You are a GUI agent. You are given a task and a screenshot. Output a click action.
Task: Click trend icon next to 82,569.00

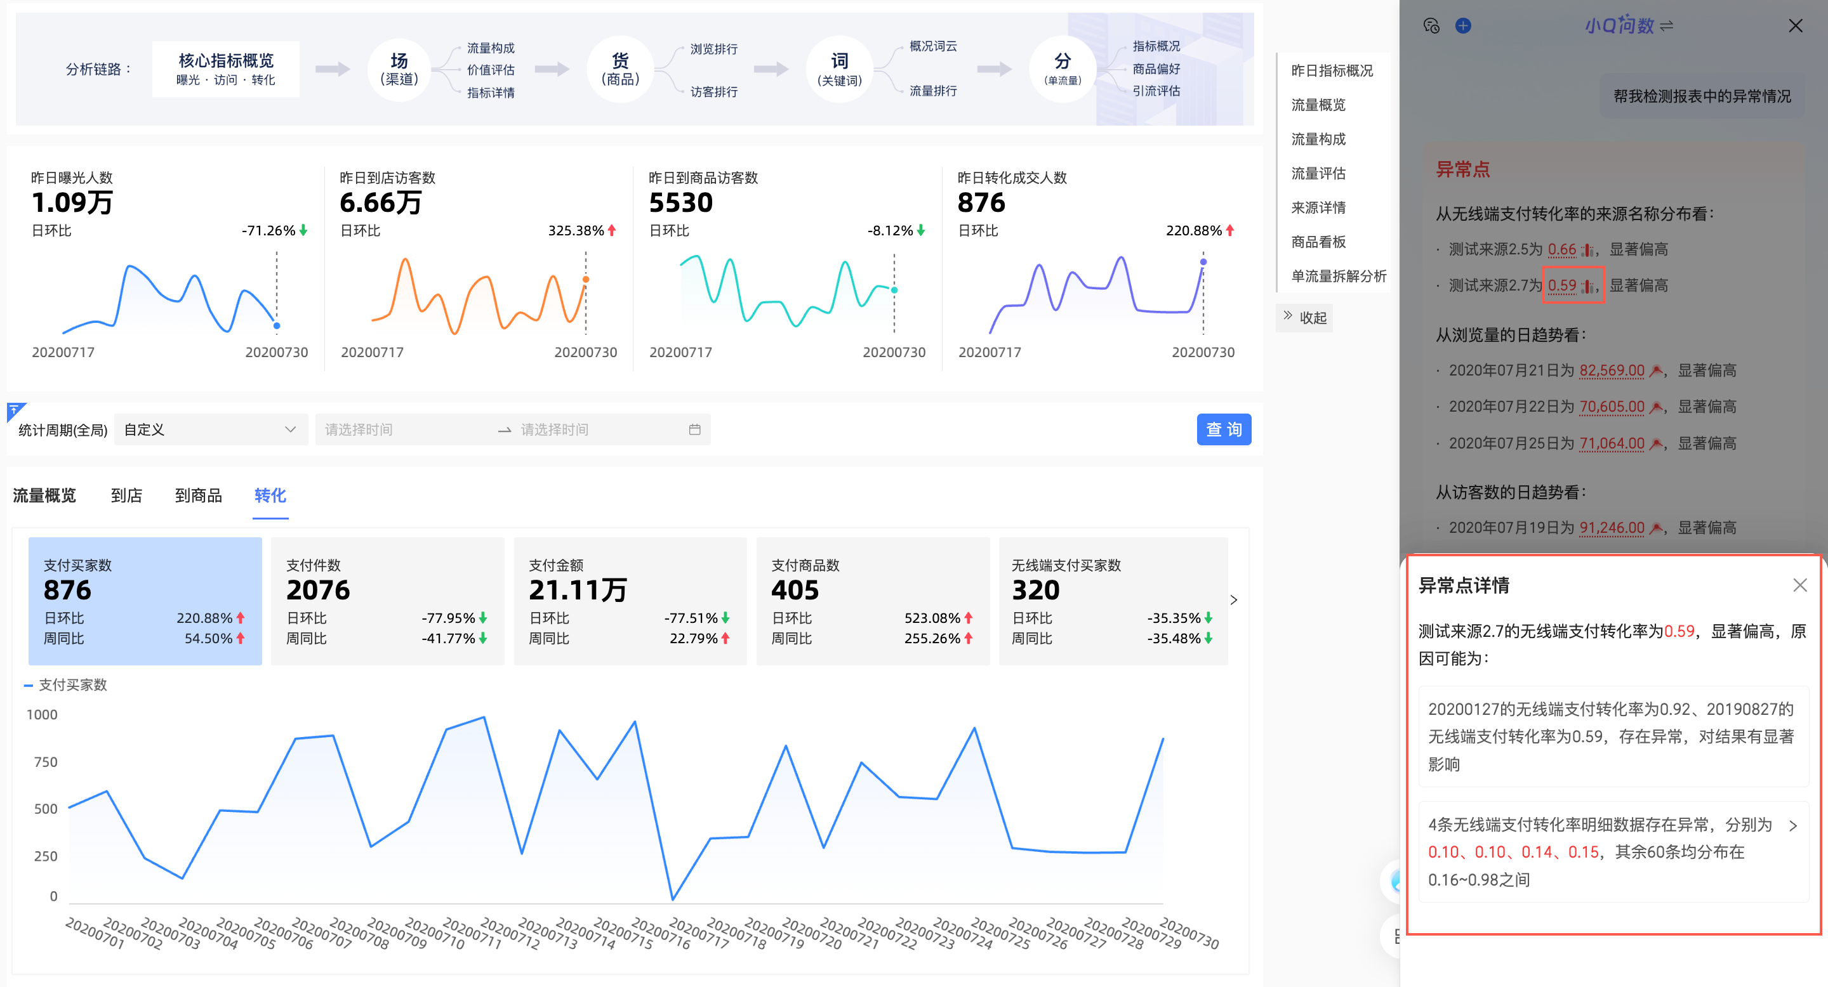tap(1655, 371)
